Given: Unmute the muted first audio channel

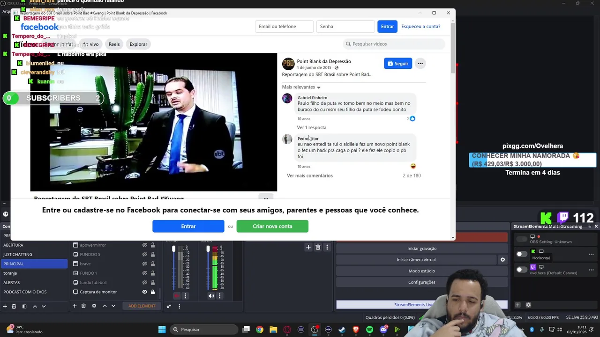Looking at the screenshot, I should (177, 296).
